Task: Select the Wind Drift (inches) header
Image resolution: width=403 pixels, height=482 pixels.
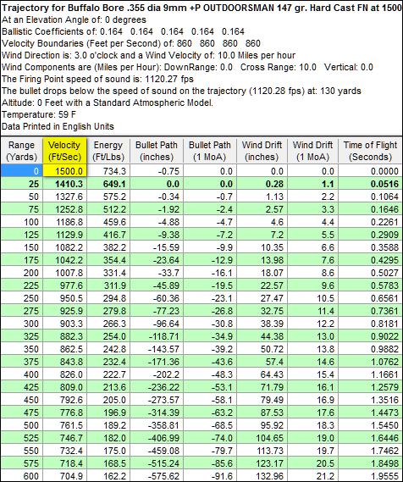Action: point(262,151)
